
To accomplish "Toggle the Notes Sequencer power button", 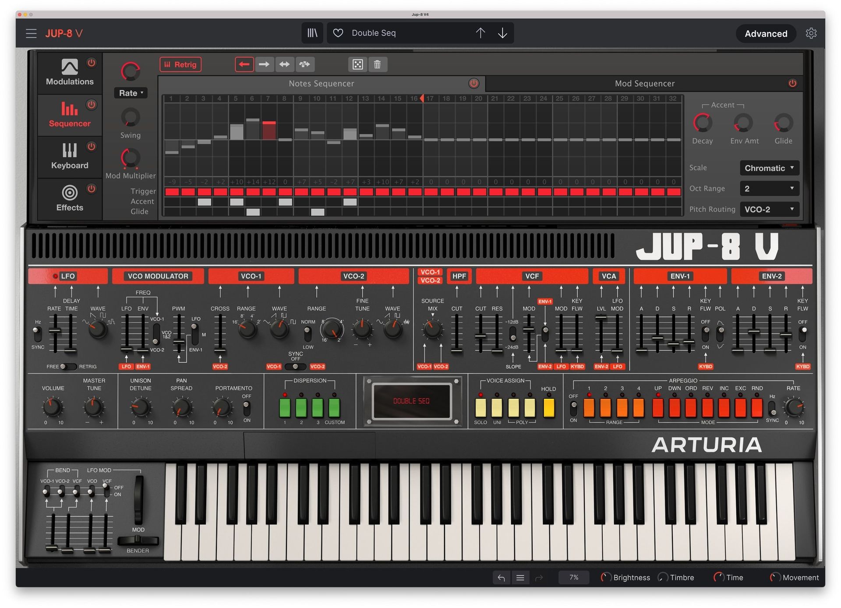I will (x=474, y=83).
